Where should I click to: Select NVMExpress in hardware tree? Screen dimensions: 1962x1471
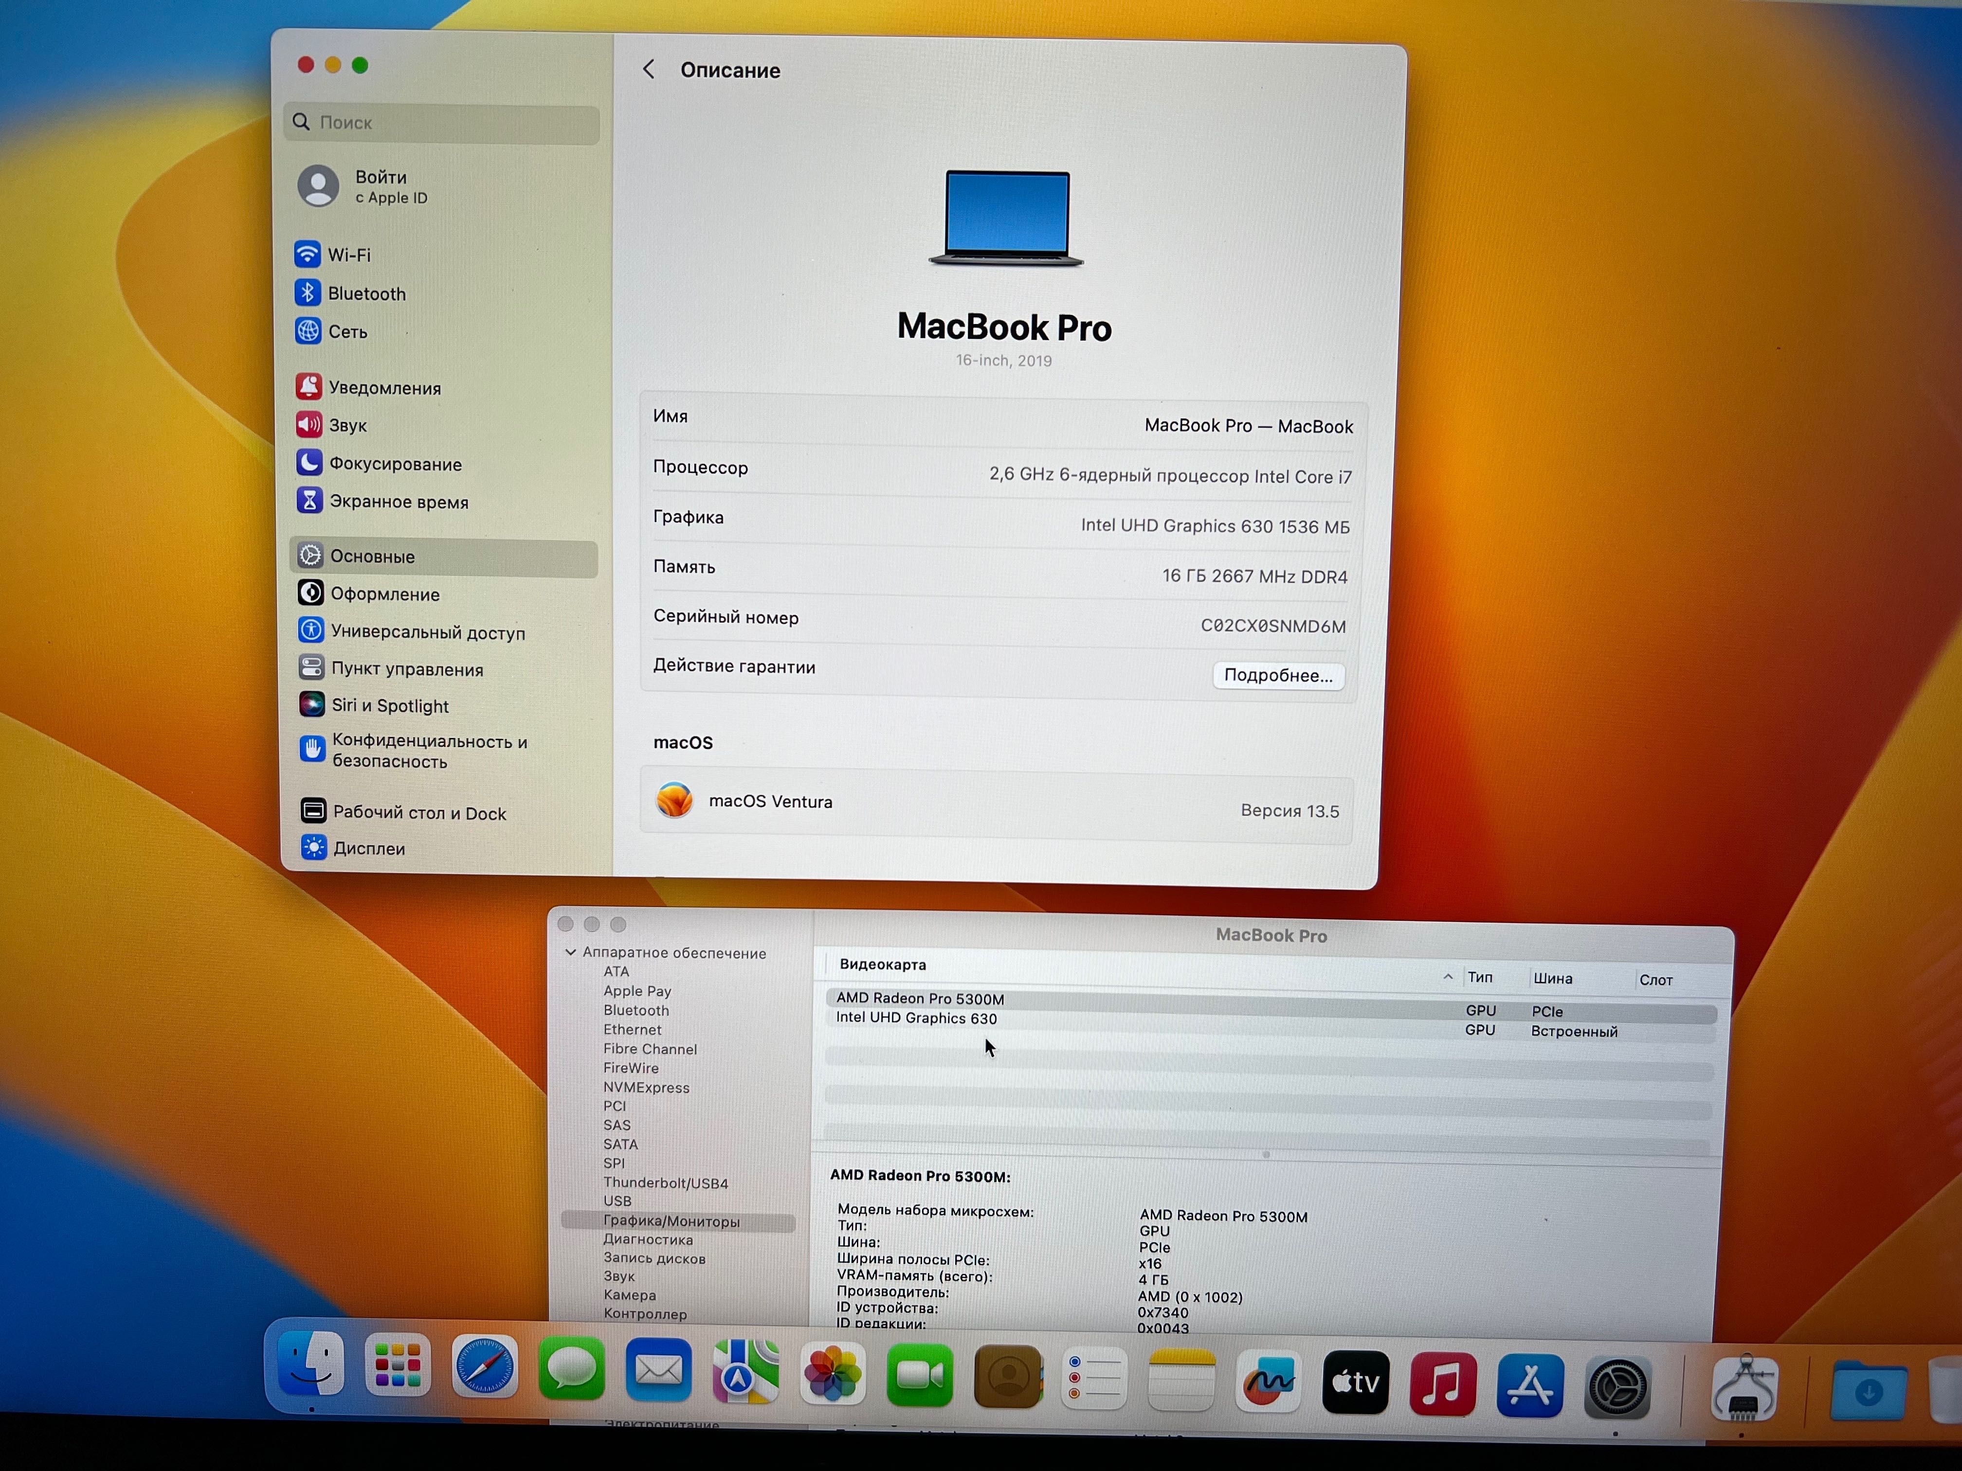pyautogui.click(x=646, y=1088)
